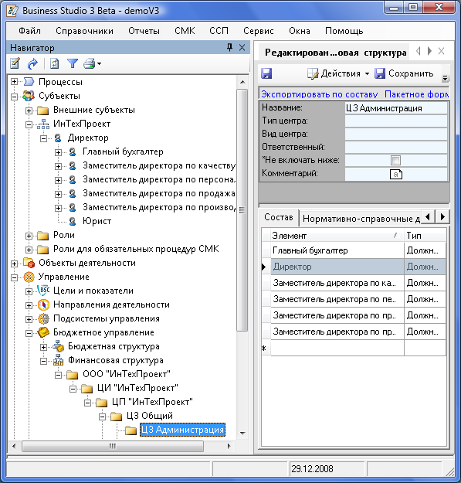Click the Пакетное форм link

click(x=417, y=94)
